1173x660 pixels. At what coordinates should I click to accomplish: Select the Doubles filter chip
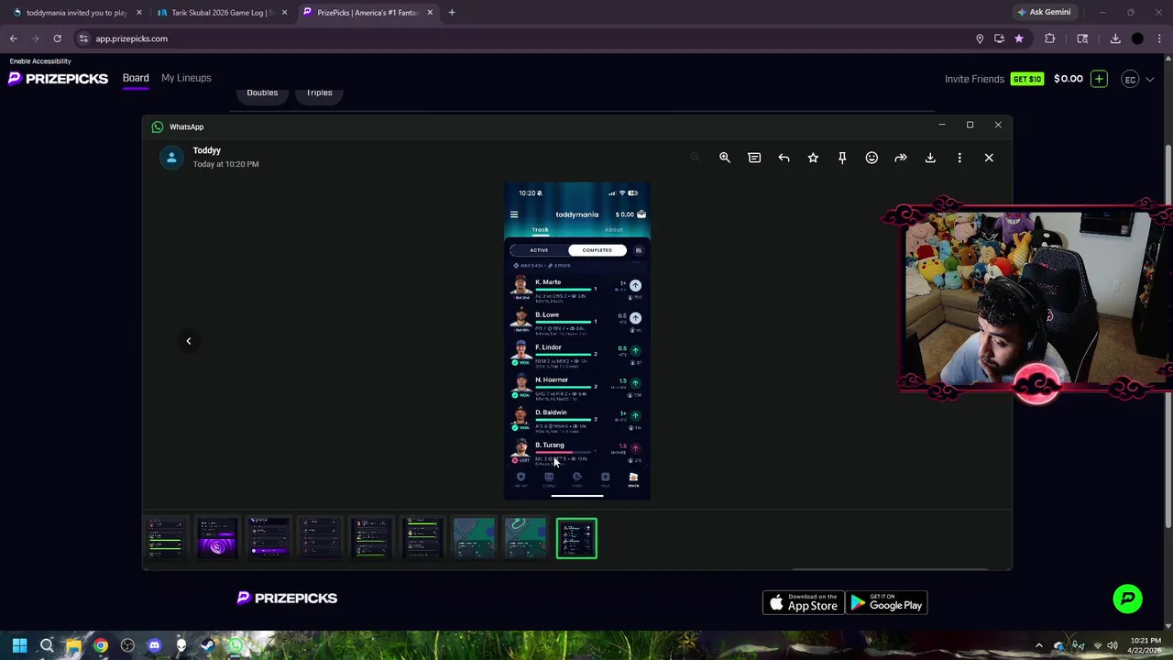tap(262, 93)
